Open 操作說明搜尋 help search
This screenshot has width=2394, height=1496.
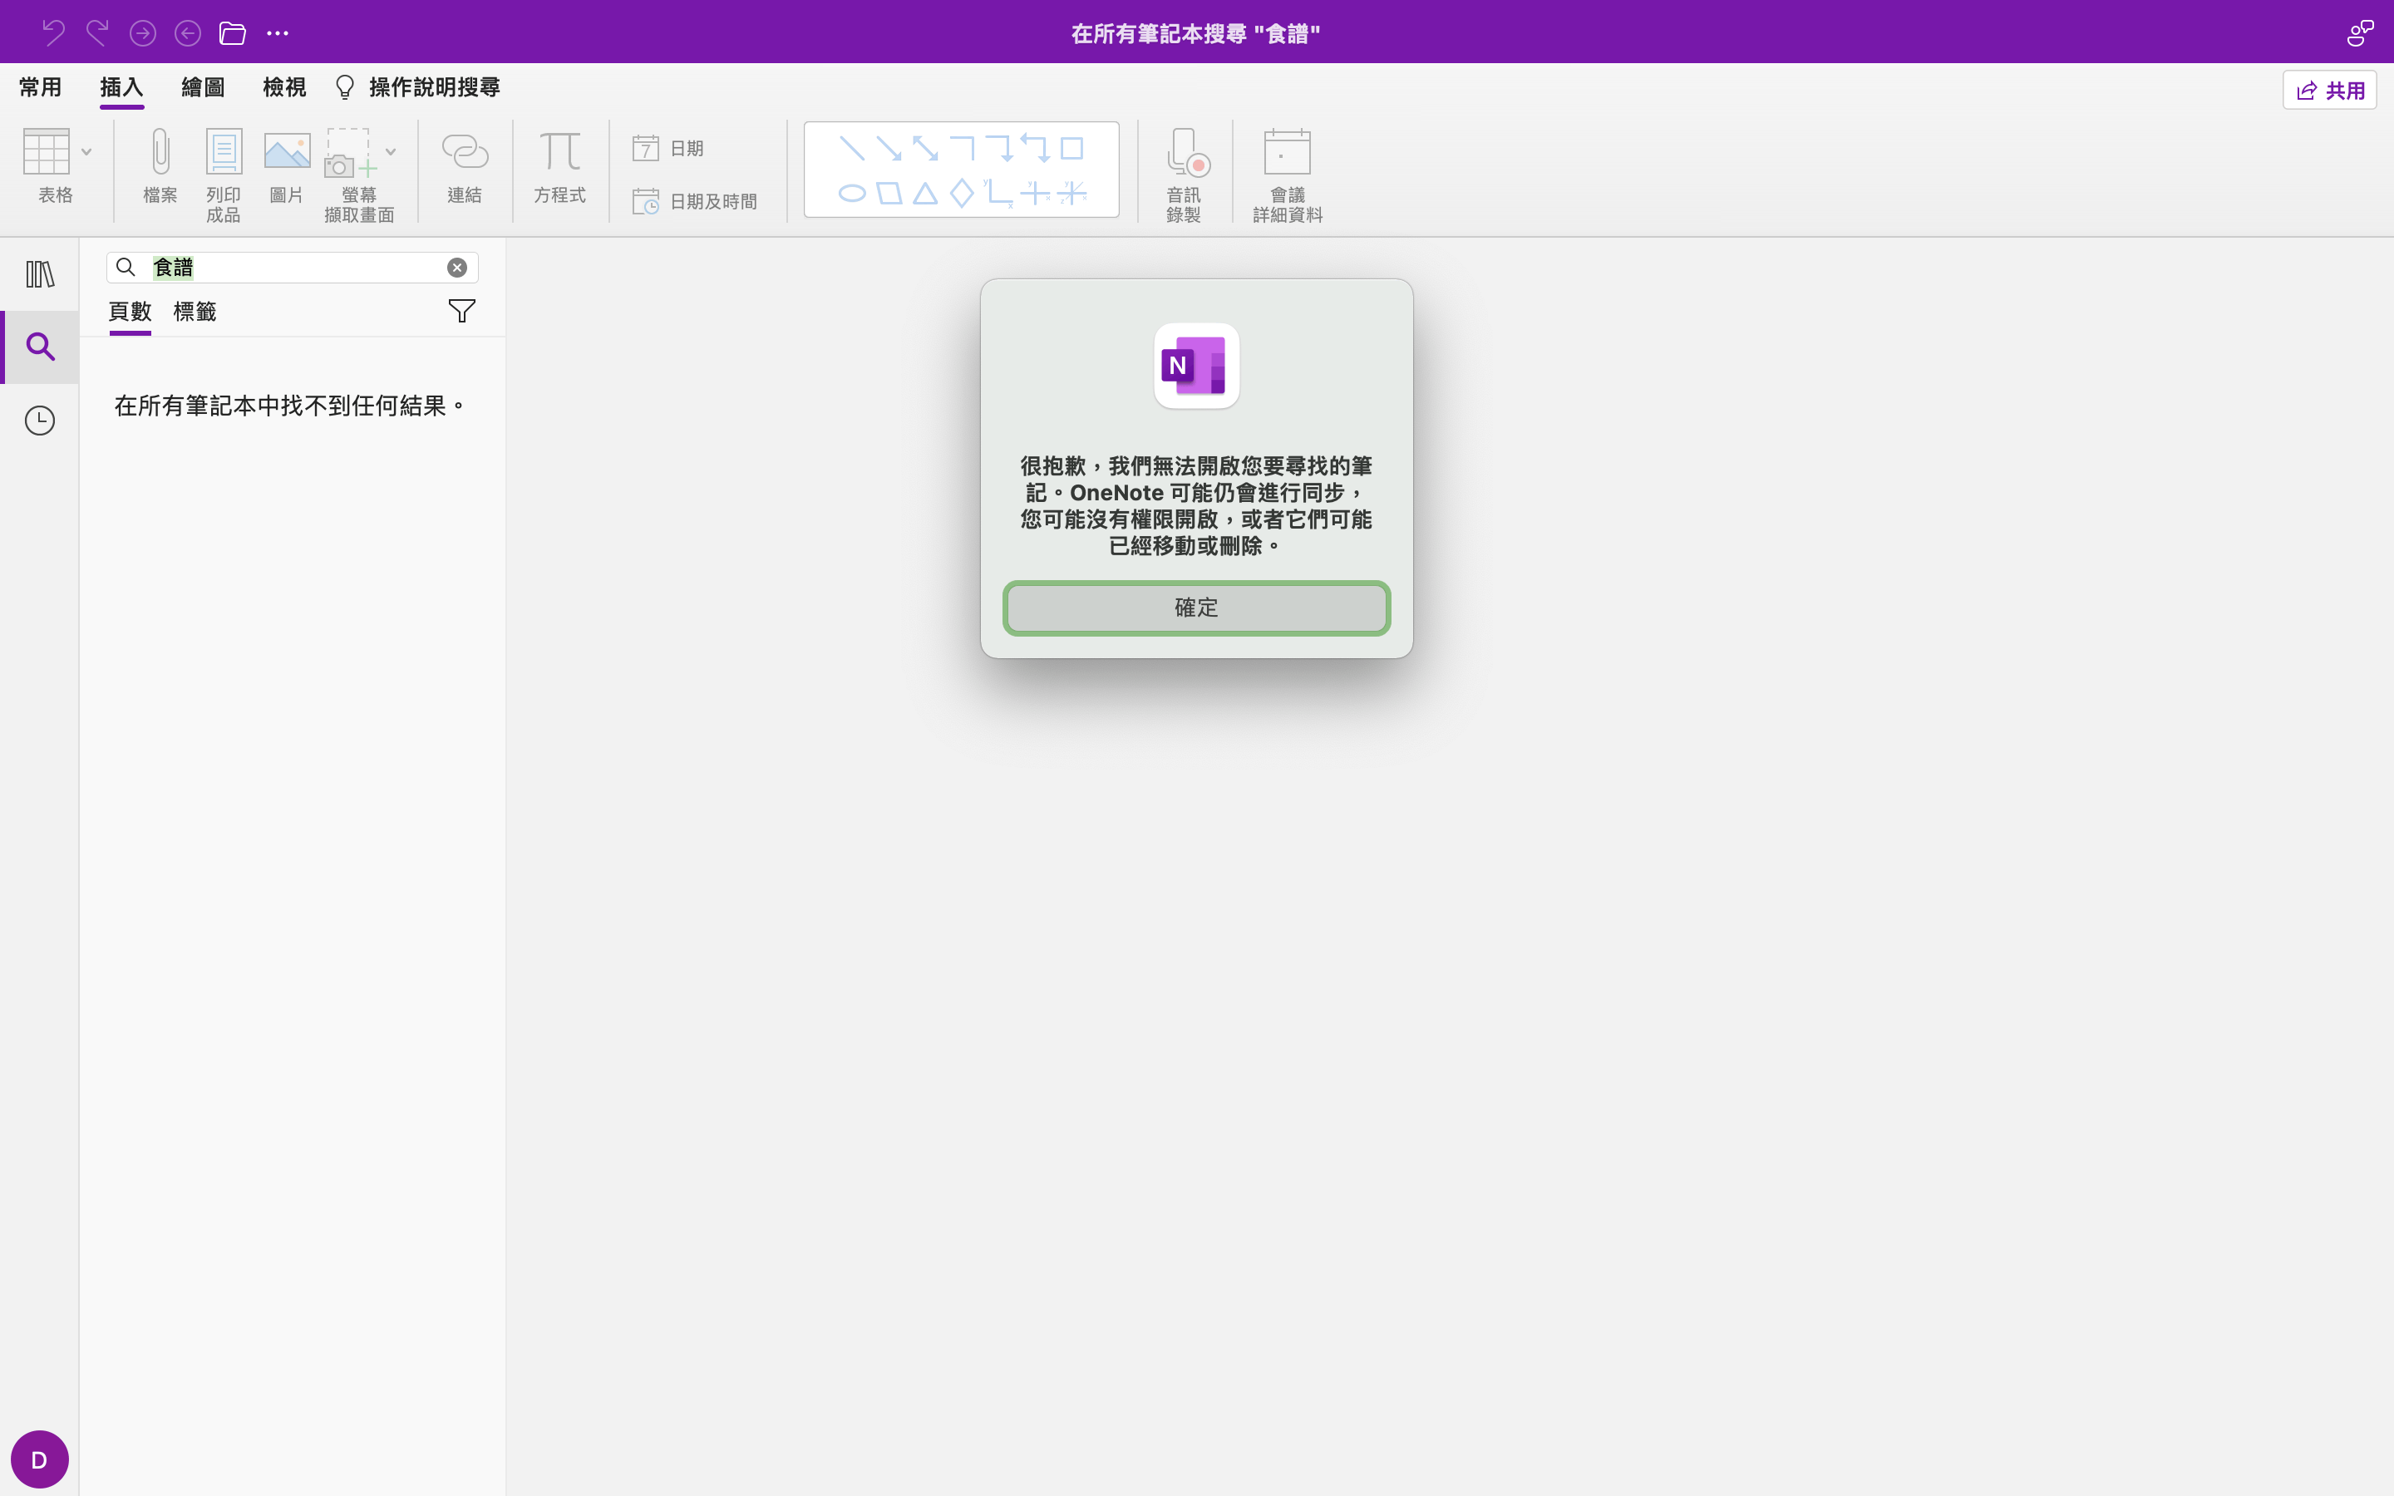click(418, 87)
